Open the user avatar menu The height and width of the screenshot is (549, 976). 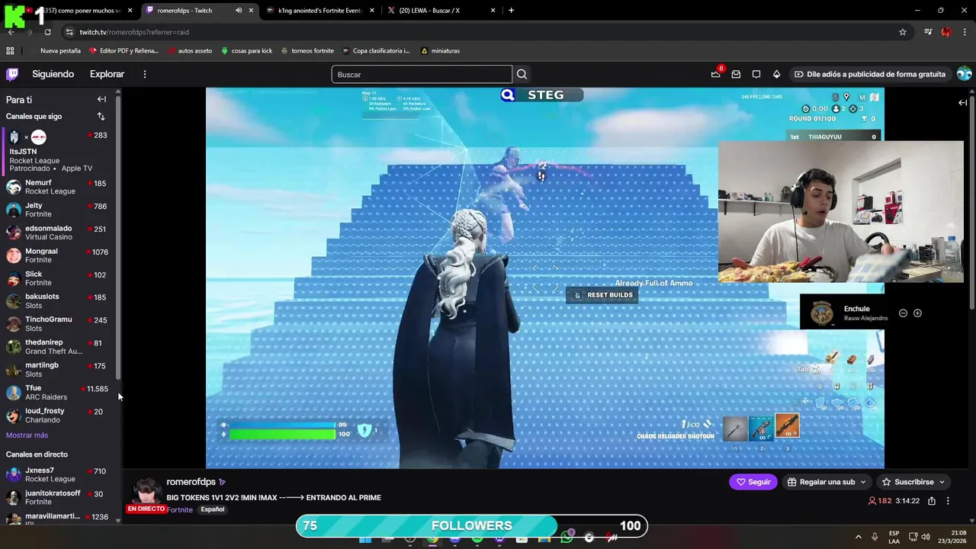(965, 74)
